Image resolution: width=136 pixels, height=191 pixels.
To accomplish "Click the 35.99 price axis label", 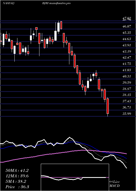I will pyautogui.click(x=127, y=114).
